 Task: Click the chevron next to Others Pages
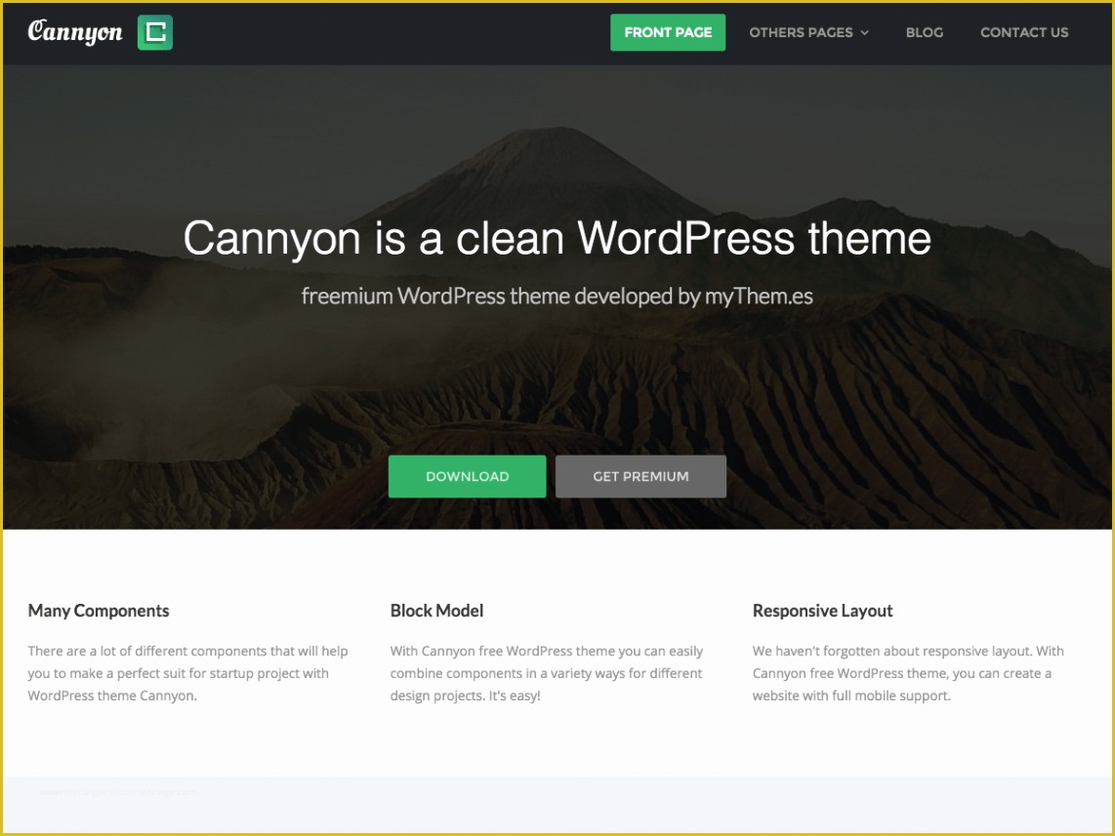tap(863, 32)
